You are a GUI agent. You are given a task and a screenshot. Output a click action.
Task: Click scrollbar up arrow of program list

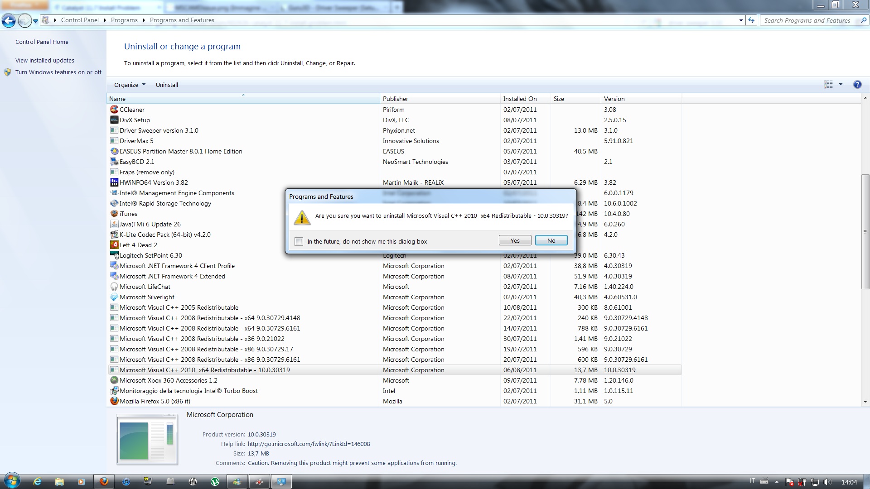point(865,98)
